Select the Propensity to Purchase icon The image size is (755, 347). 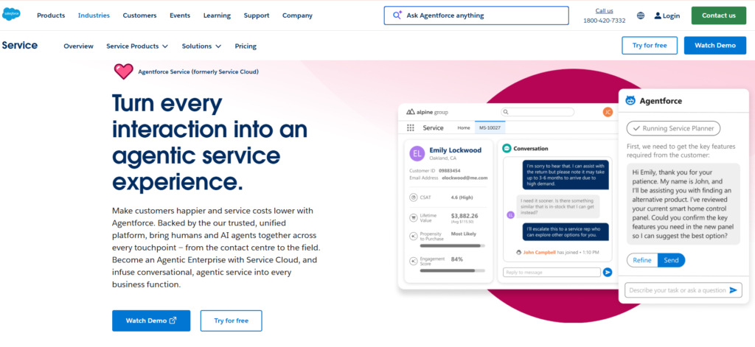tap(413, 236)
